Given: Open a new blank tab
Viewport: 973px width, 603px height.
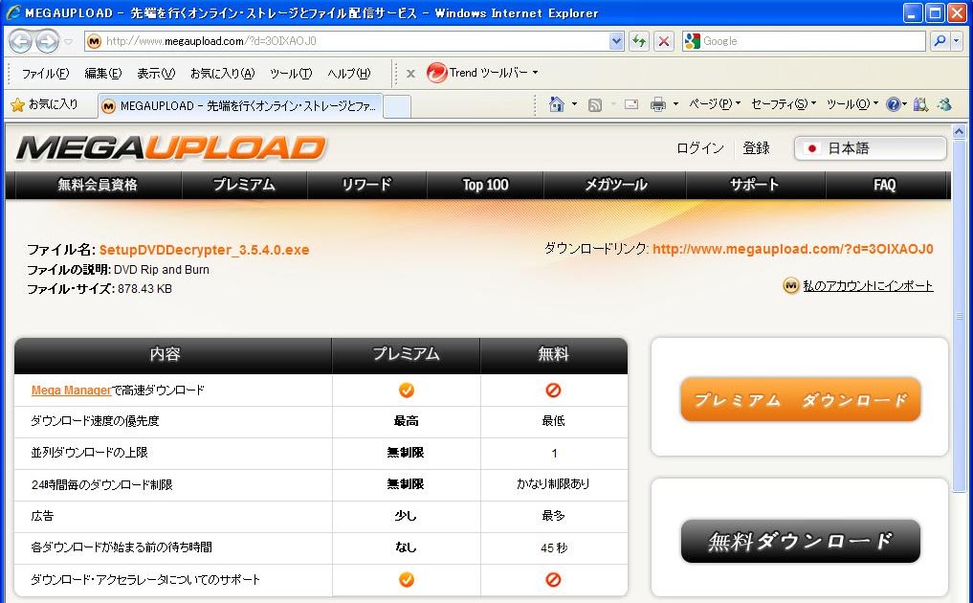Looking at the screenshot, I should (x=396, y=107).
